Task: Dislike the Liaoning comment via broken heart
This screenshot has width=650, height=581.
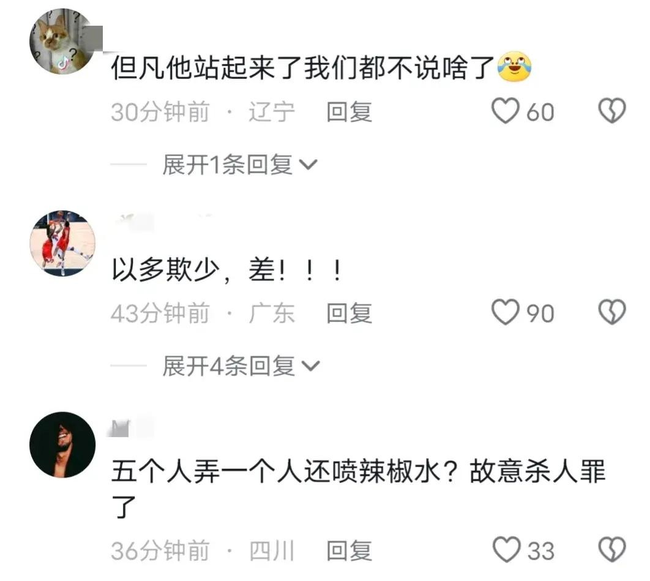Action: pos(612,110)
